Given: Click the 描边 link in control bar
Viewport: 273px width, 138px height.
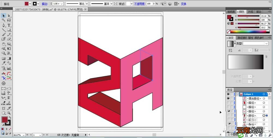Looking at the screenshot, I should pyautogui.click(x=45, y=4).
